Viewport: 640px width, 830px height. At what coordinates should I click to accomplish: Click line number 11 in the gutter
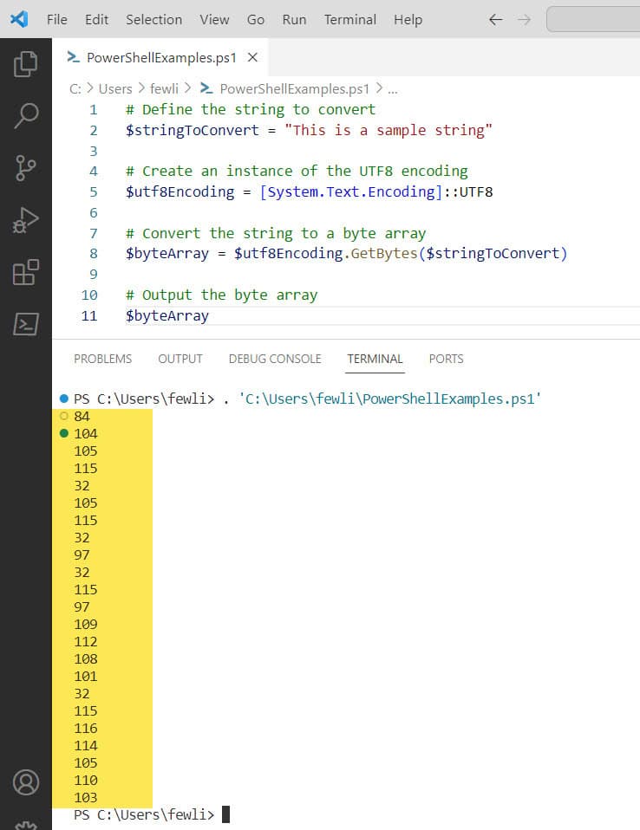click(89, 316)
